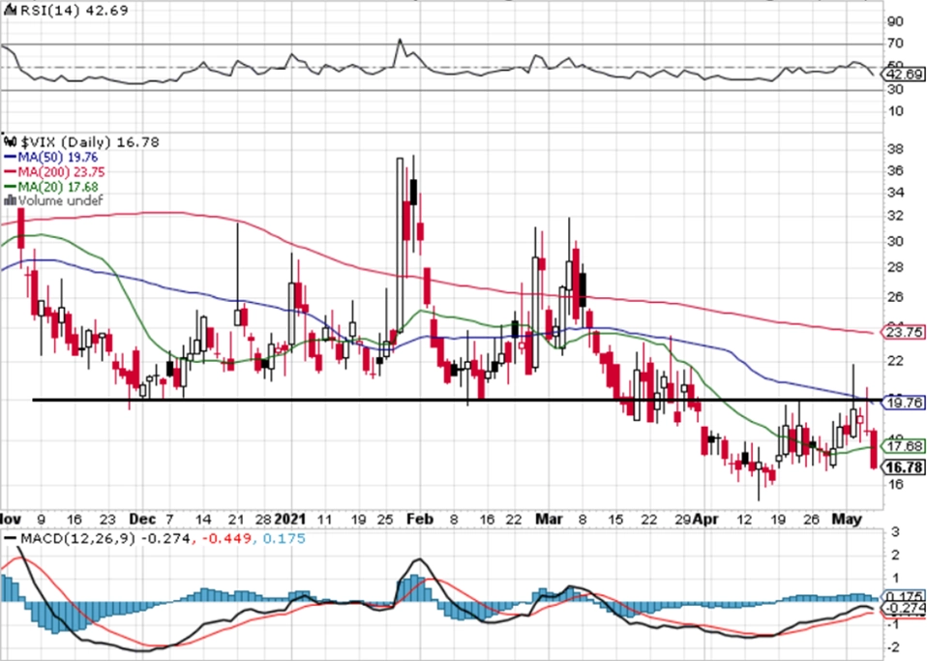Screen dimensions: 927x661
Task: Click the volume bars icon in legend
Action: pos(10,200)
